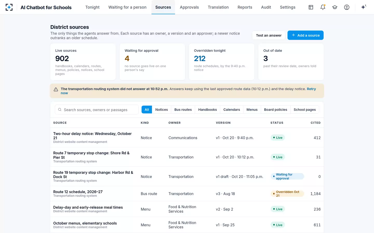Filter sources by Bus routes
Image resolution: width=374 pixels, height=233 pixels.
point(183,110)
